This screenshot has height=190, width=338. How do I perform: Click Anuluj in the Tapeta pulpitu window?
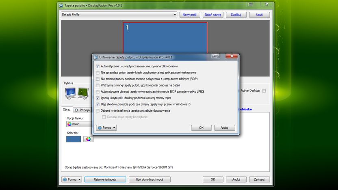point(236,179)
